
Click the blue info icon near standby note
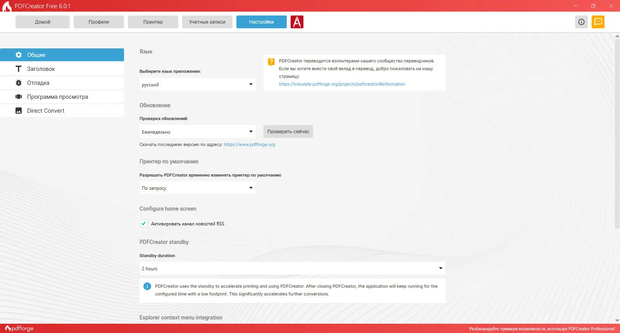[x=147, y=286]
